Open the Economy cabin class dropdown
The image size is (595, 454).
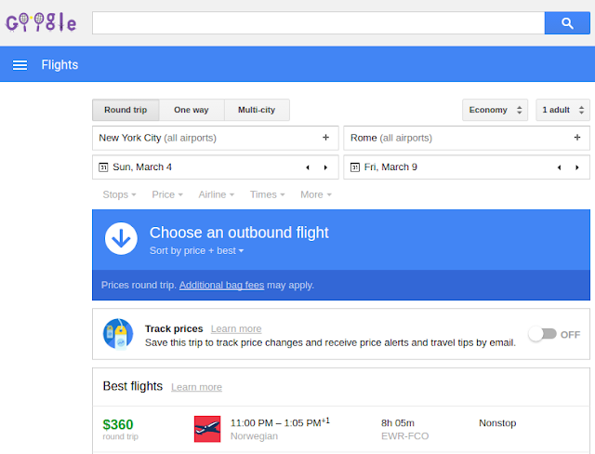(x=495, y=110)
